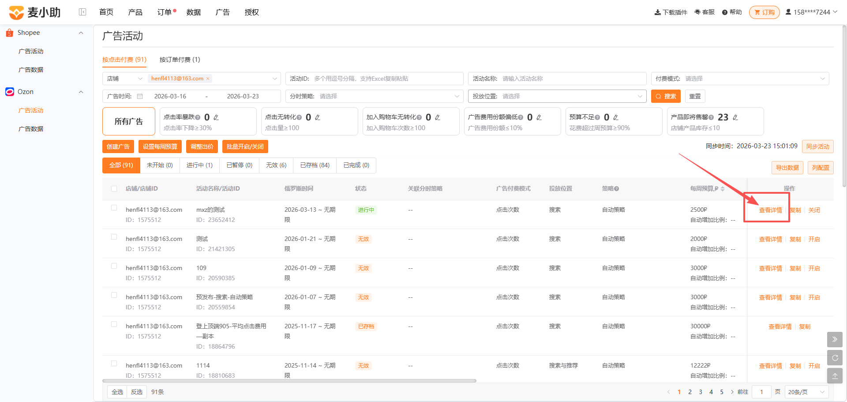Open 客服 customer service
The width and height of the screenshot is (847, 402).
(705, 12)
